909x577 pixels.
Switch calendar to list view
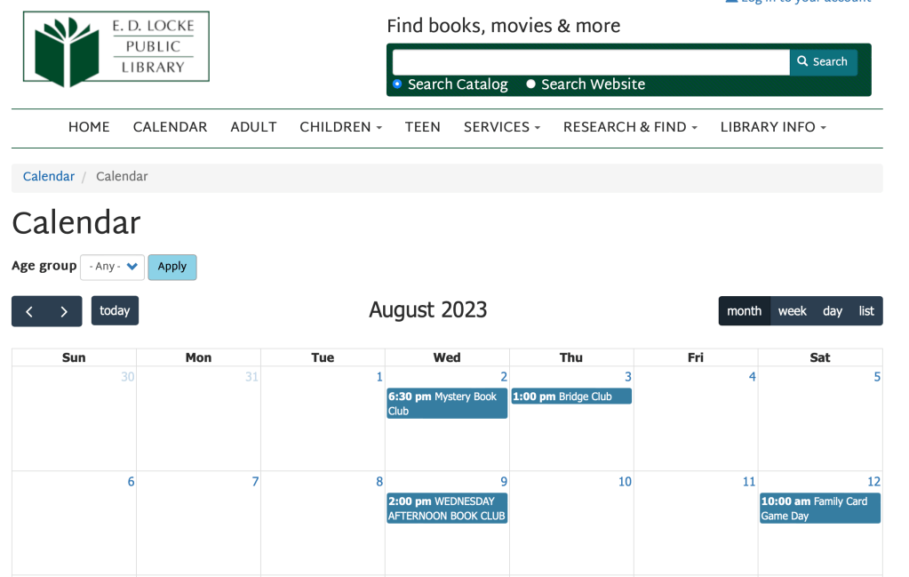pos(866,311)
